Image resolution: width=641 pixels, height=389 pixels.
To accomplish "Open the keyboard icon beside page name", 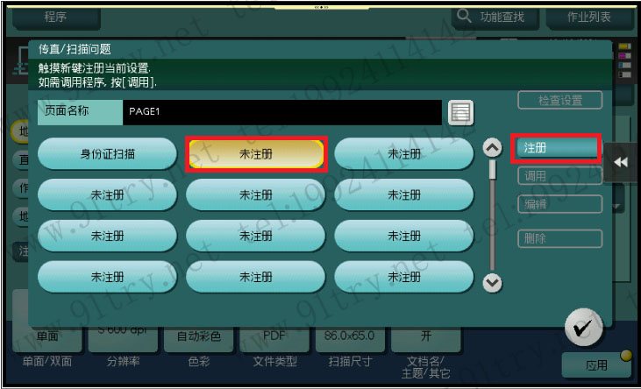I will [x=460, y=112].
